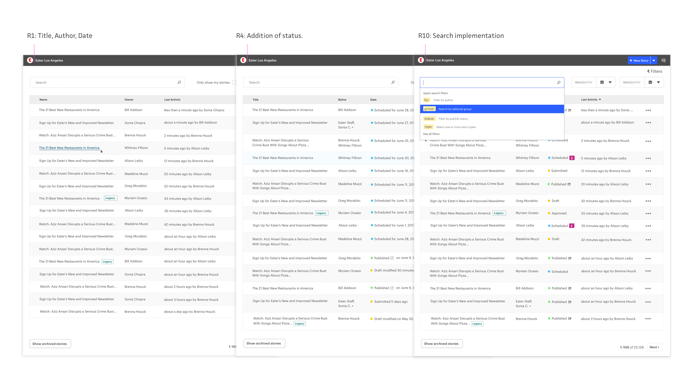Click the Legacy tag on Myriam Ocasio's row in R1
This screenshot has width=693, height=381.
pos(110,198)
